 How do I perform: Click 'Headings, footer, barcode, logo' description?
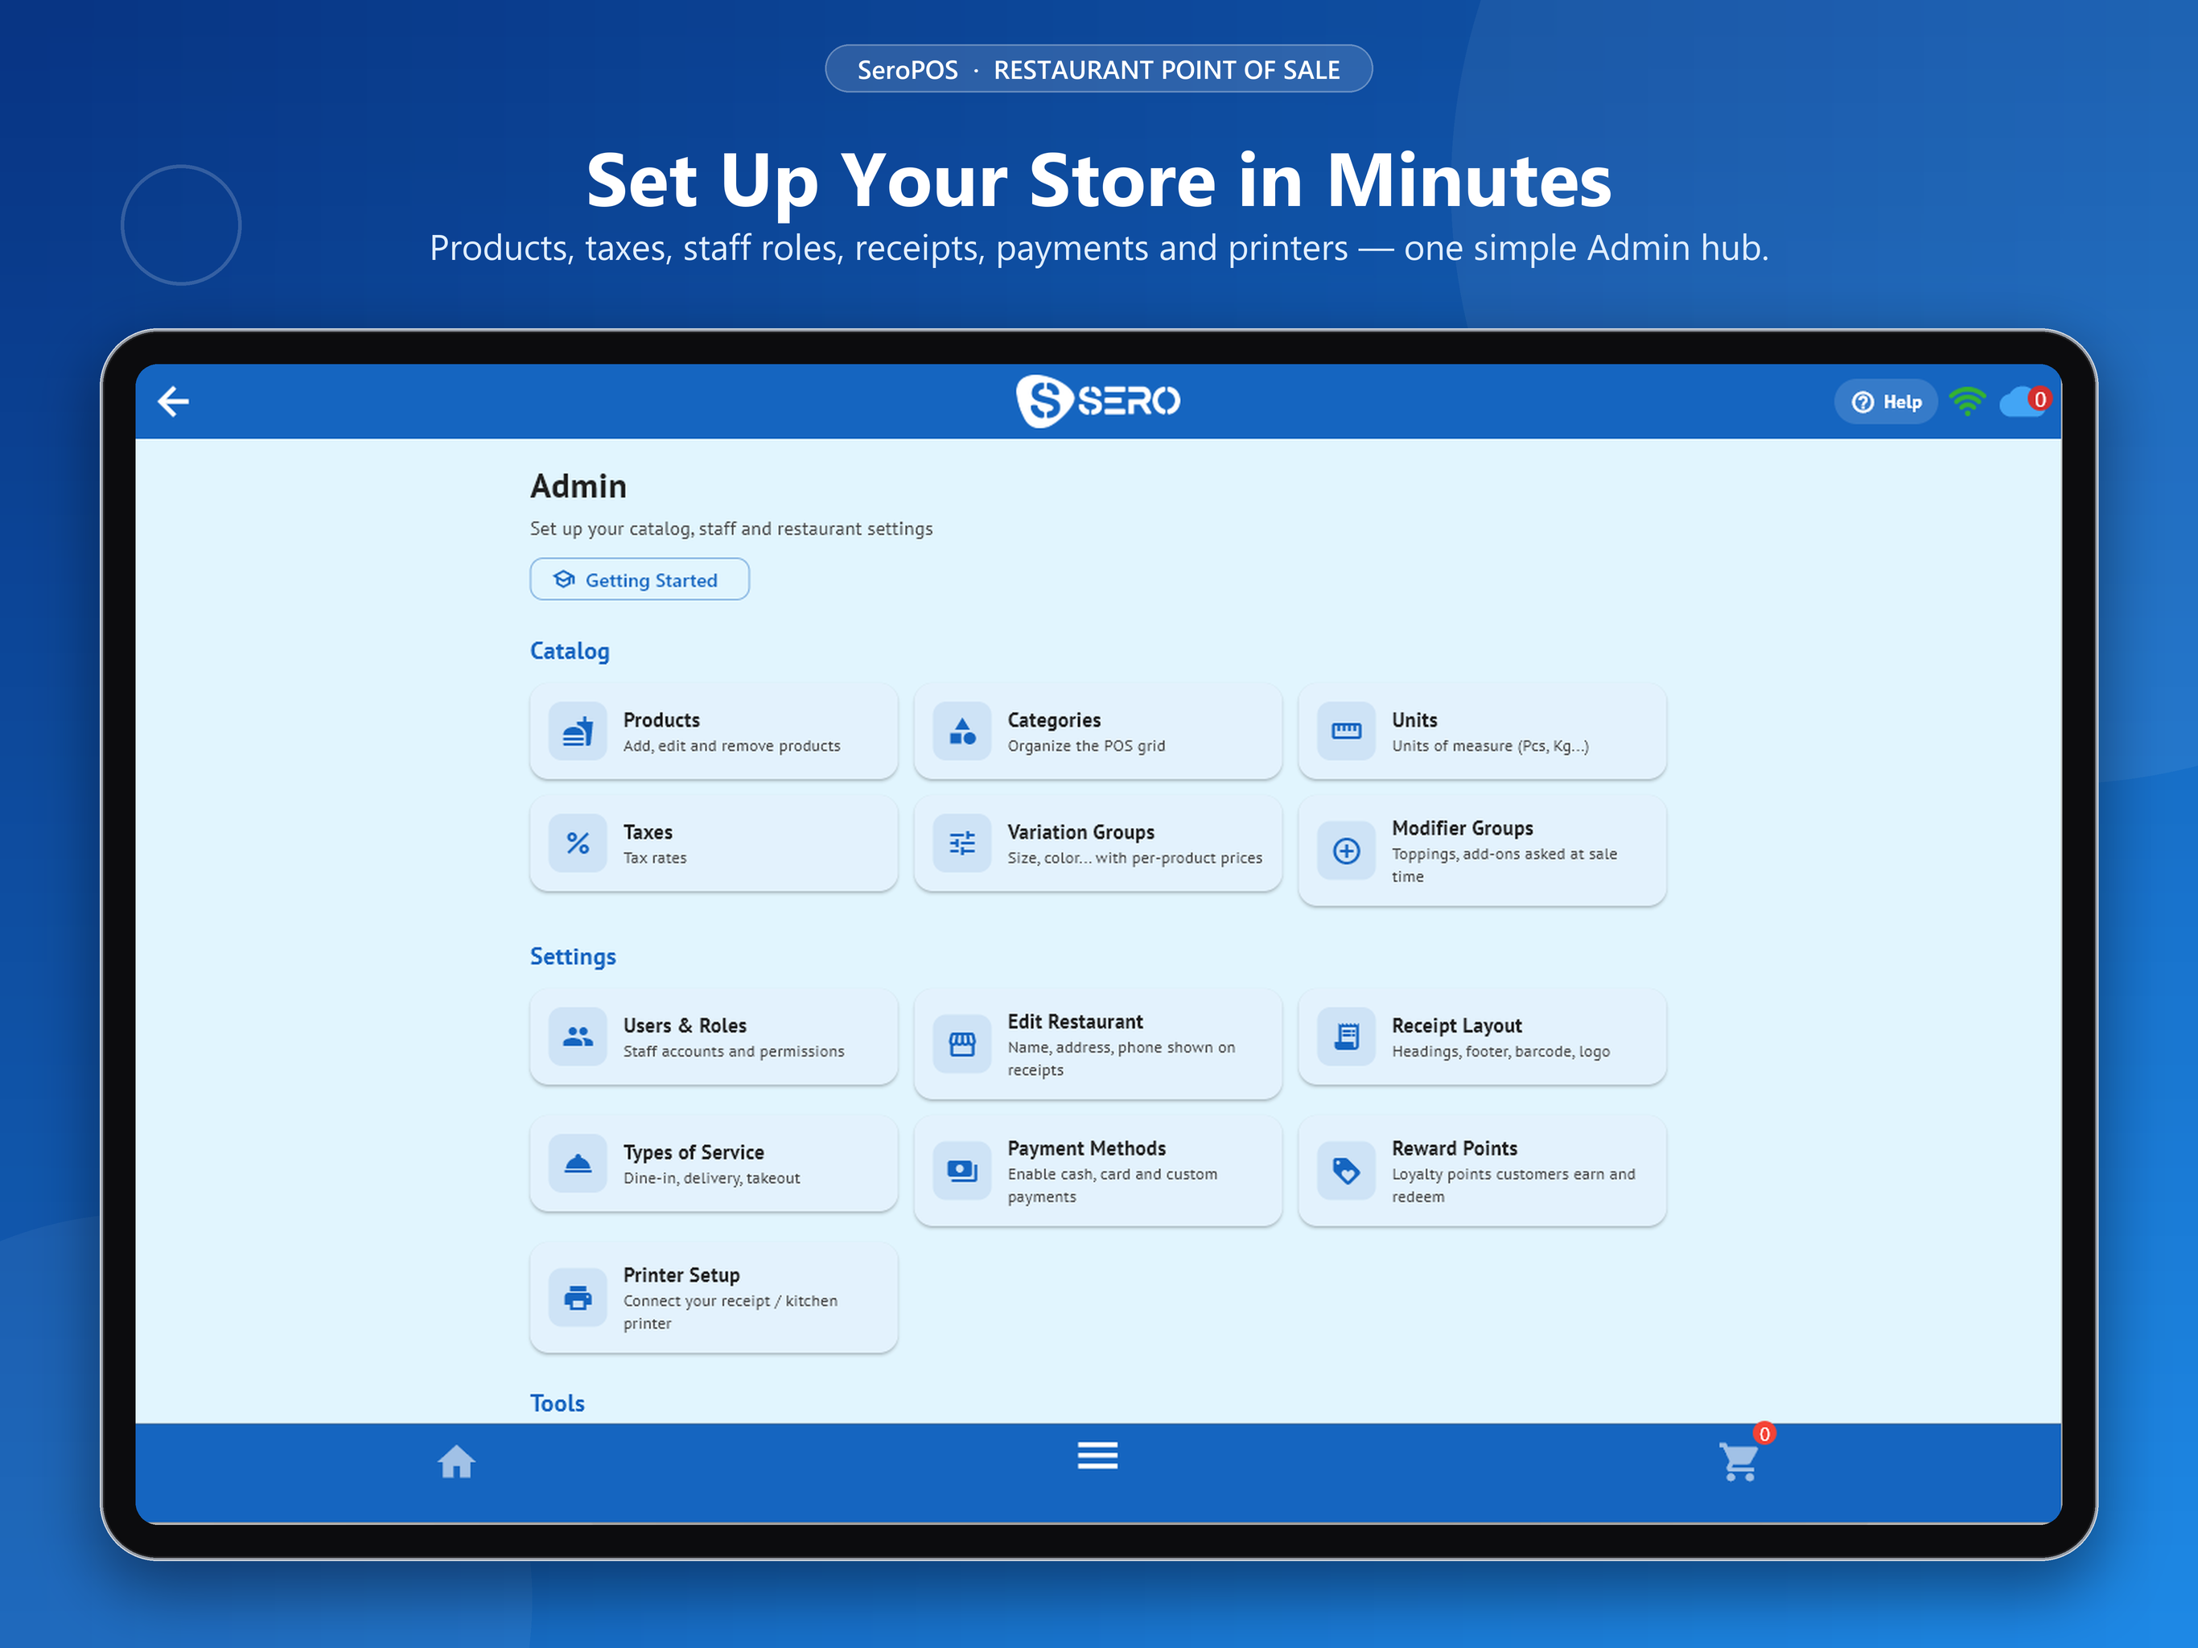pos(1500,1051)
